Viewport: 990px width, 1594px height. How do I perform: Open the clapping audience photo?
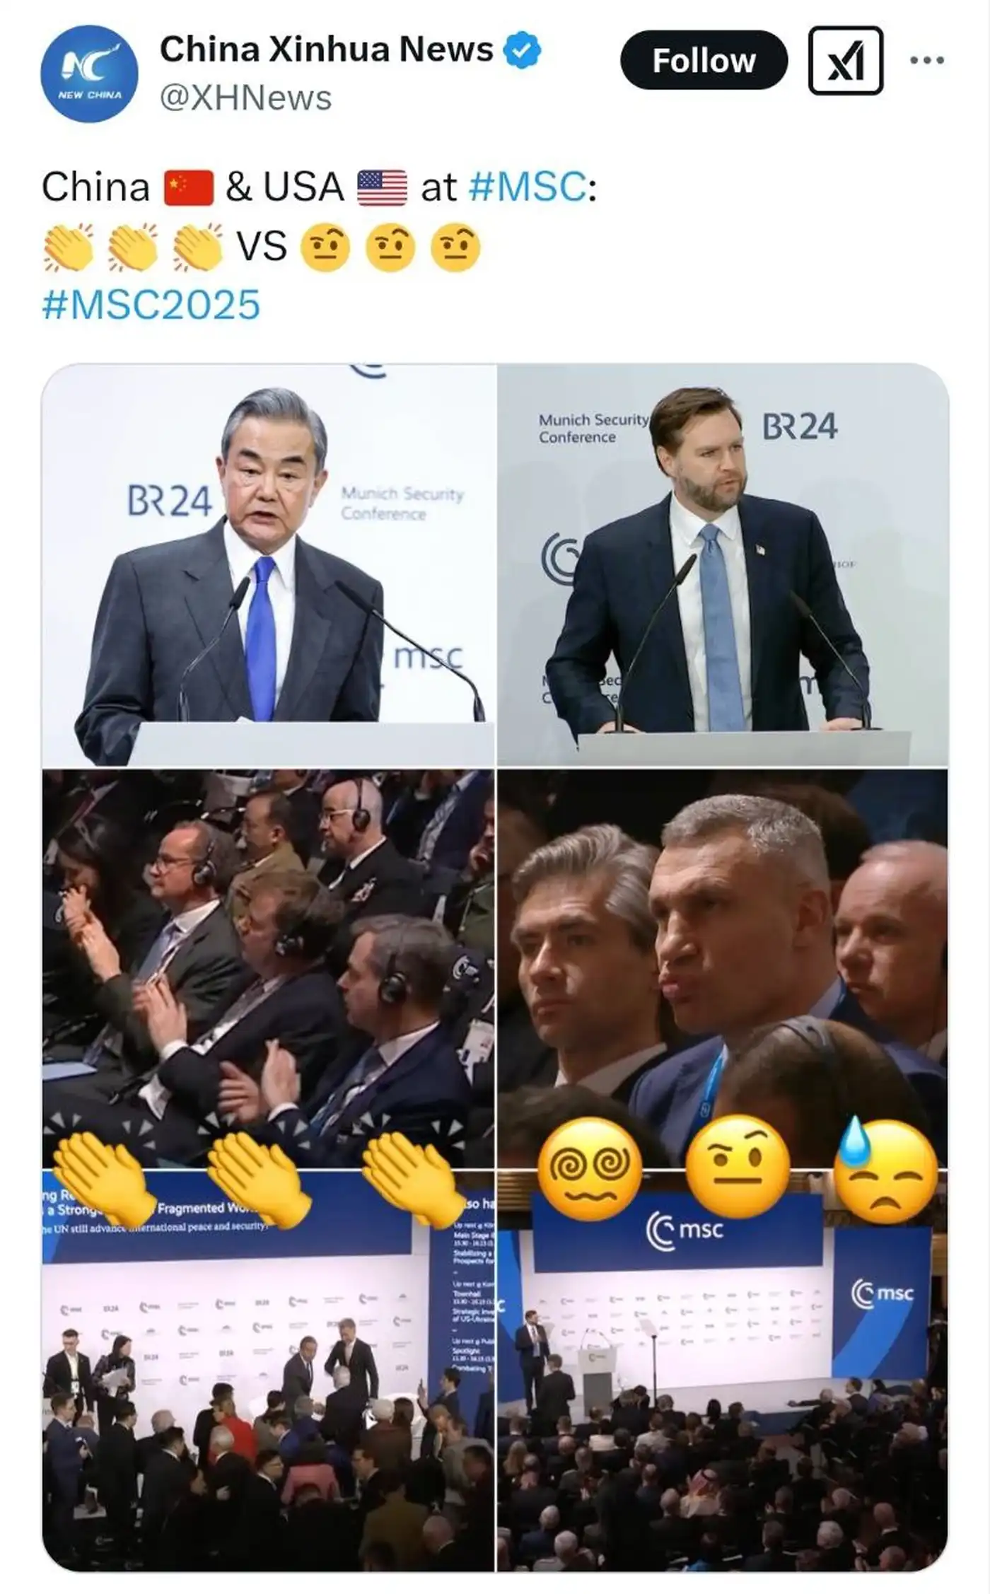click(269, 967)
